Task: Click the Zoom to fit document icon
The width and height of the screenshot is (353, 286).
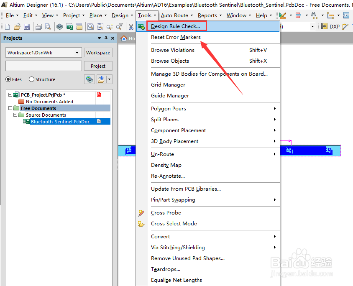Action: point(90,27)
